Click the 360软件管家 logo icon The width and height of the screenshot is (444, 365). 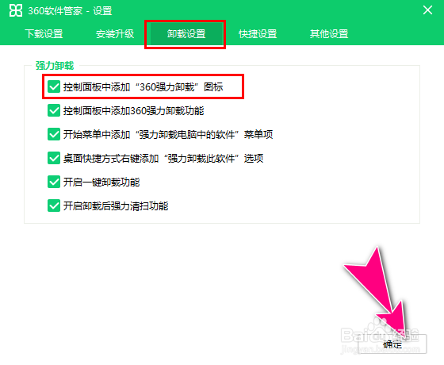click(16, 10)
